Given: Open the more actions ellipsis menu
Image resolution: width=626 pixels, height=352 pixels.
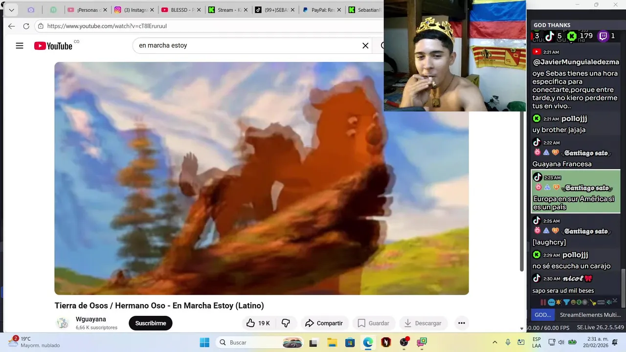Looking at the screenshot, I should [461, 323].
